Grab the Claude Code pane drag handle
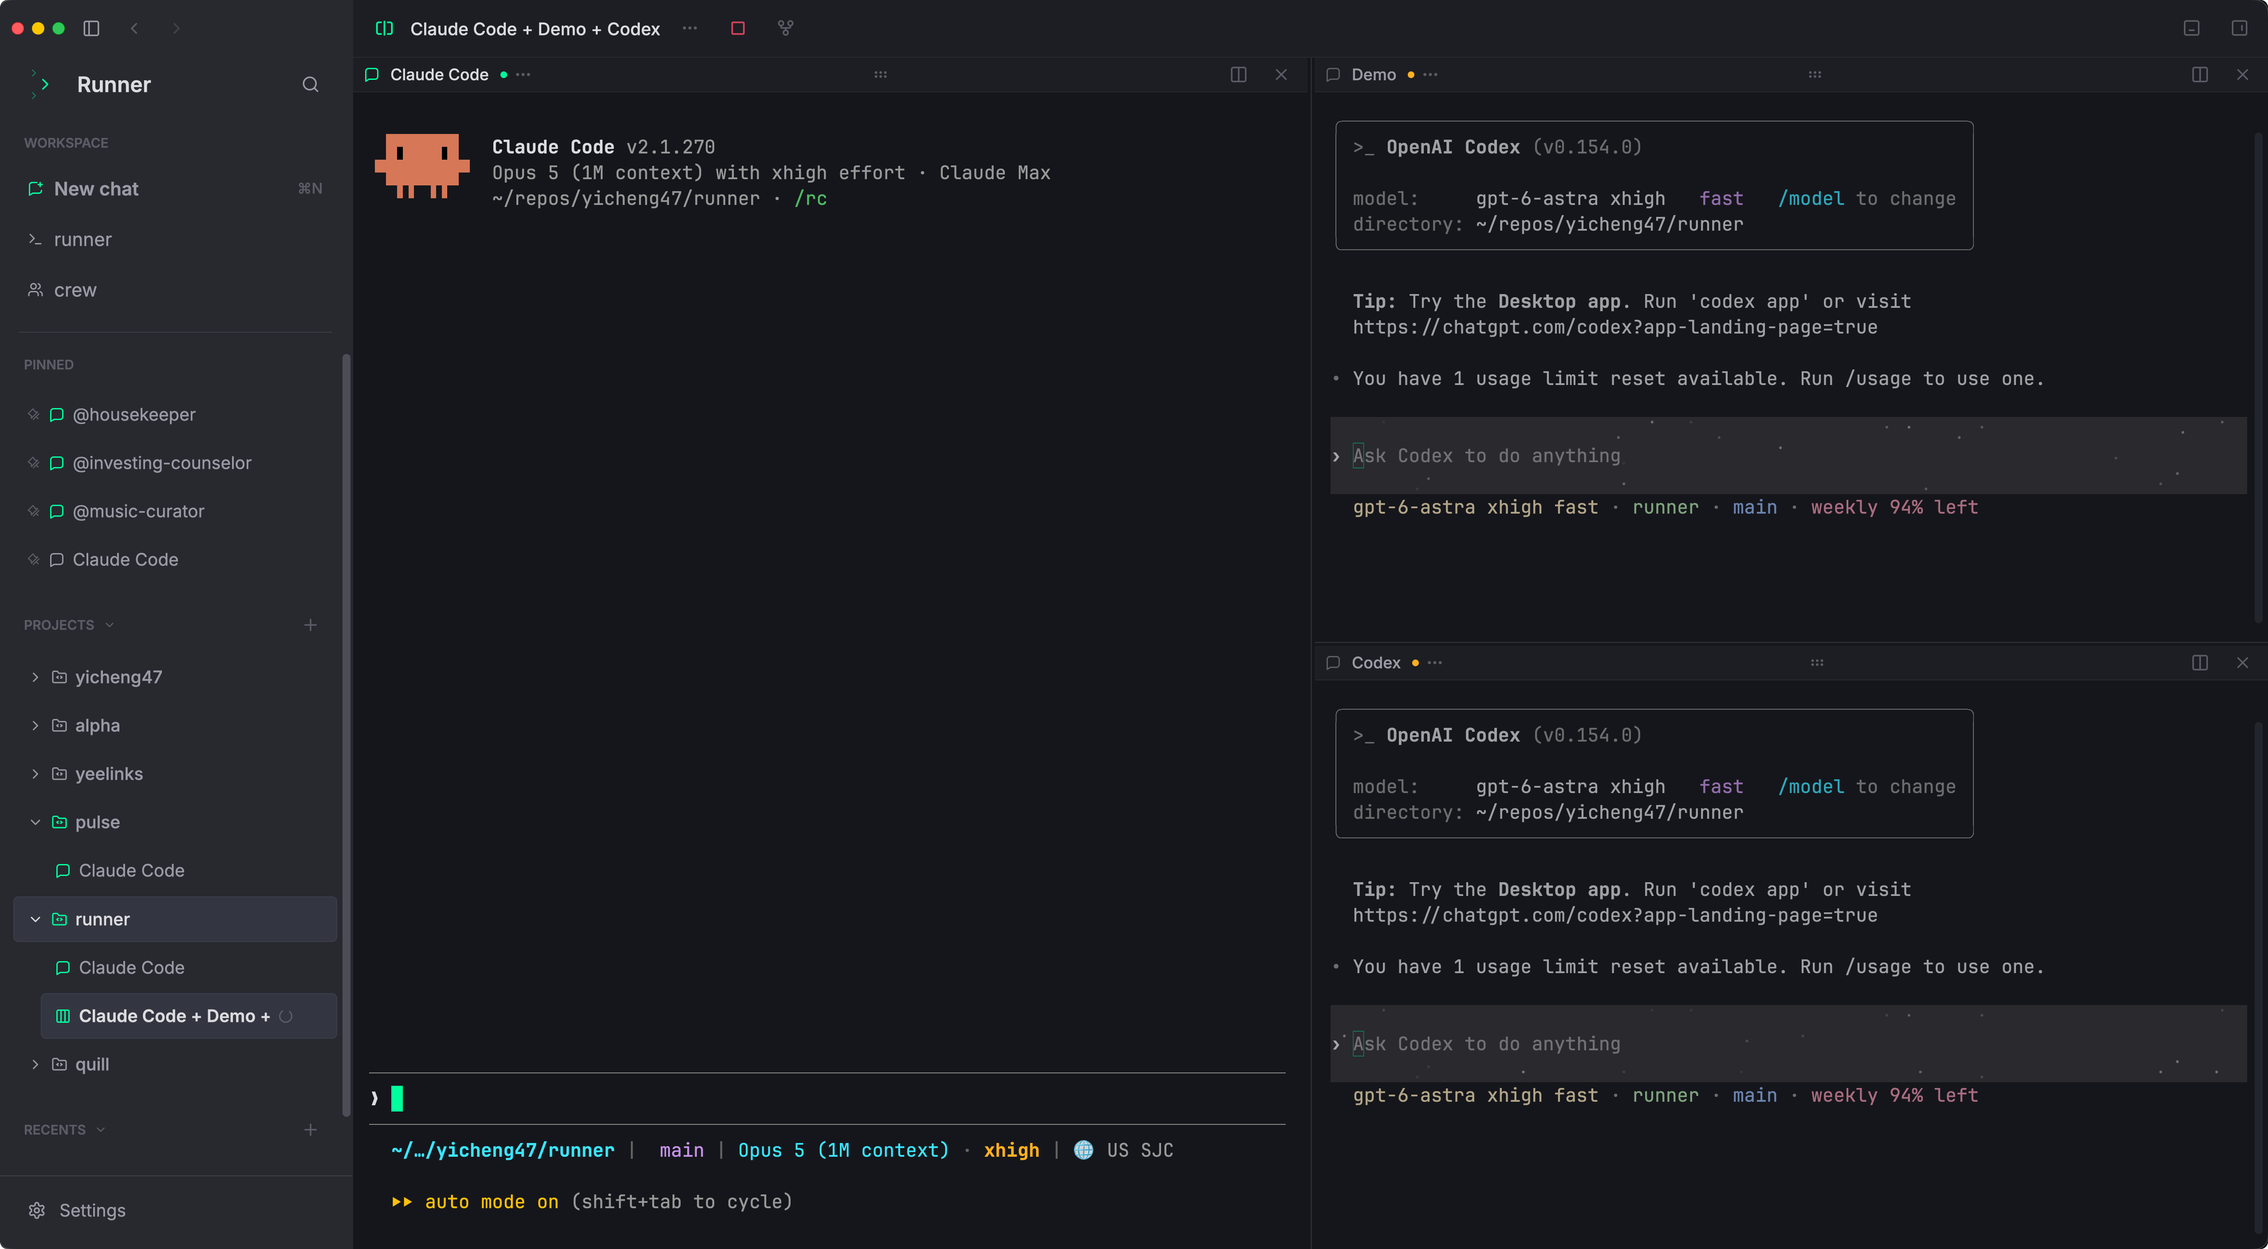This screenshot has height=1249, width=2268. click(x=880, y=75)
